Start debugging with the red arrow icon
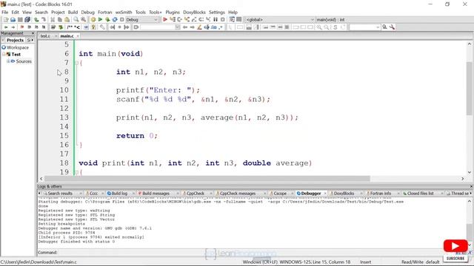Screen dimensions: 474x266 [x=164, y=20]
